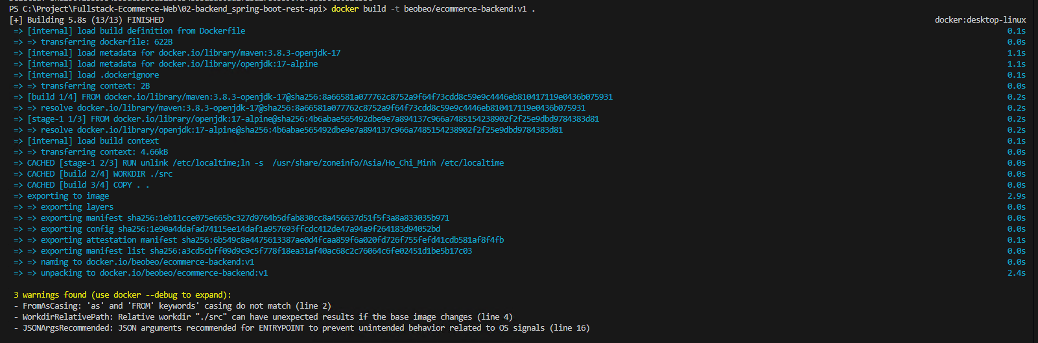Screen dimensions: 1038x343
Task: Click the docker build command text in the prompt
Action: [433, 9]
